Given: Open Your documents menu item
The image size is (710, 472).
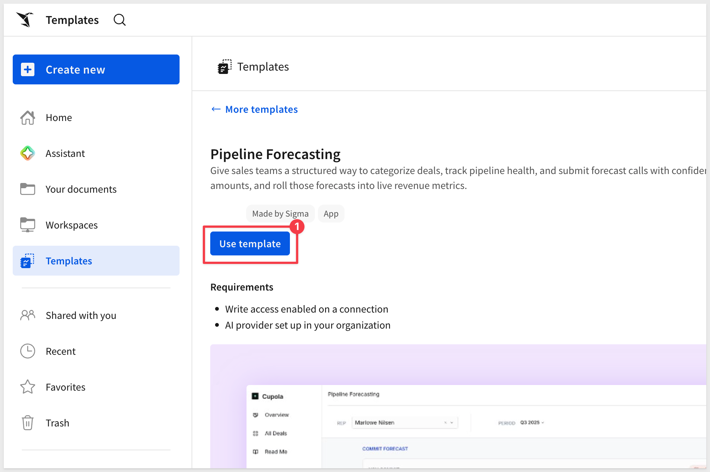Looking at the screenshot, I should [96, 189].
